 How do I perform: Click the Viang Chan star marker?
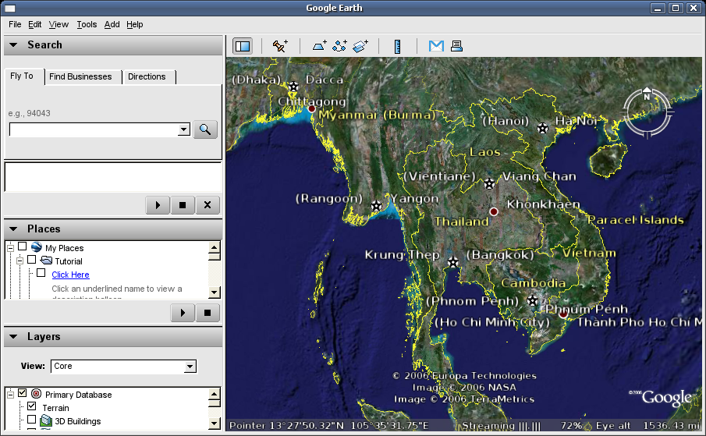[489, 183]
